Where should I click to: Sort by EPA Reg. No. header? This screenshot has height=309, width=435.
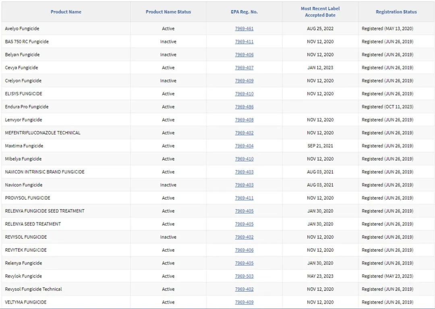244,12
